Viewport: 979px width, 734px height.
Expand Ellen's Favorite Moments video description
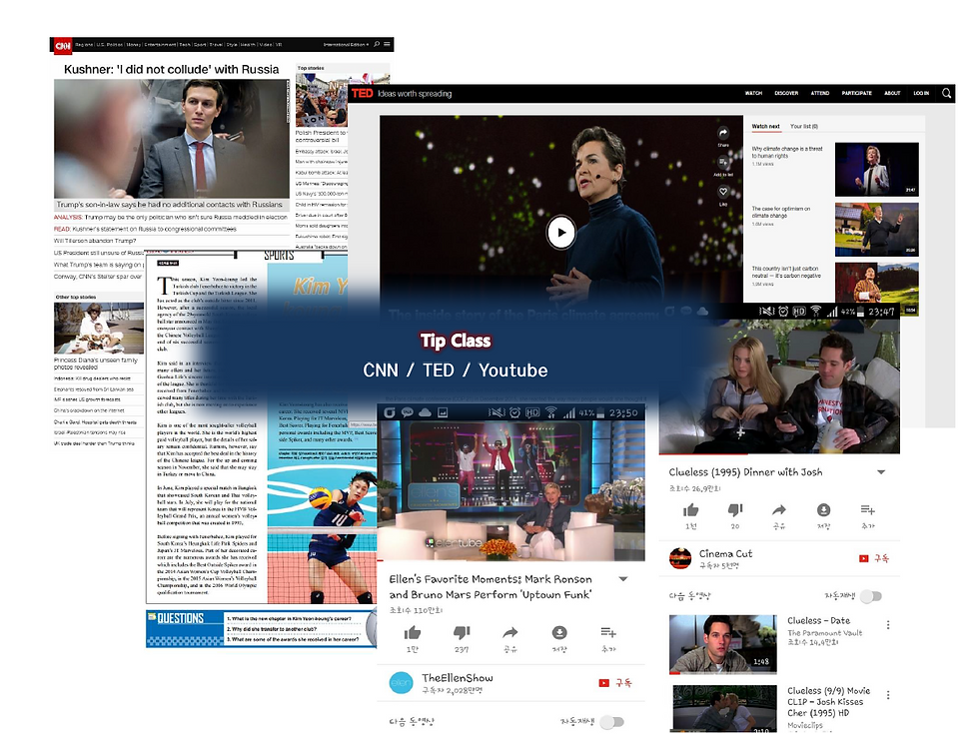[x=622, y=579]
